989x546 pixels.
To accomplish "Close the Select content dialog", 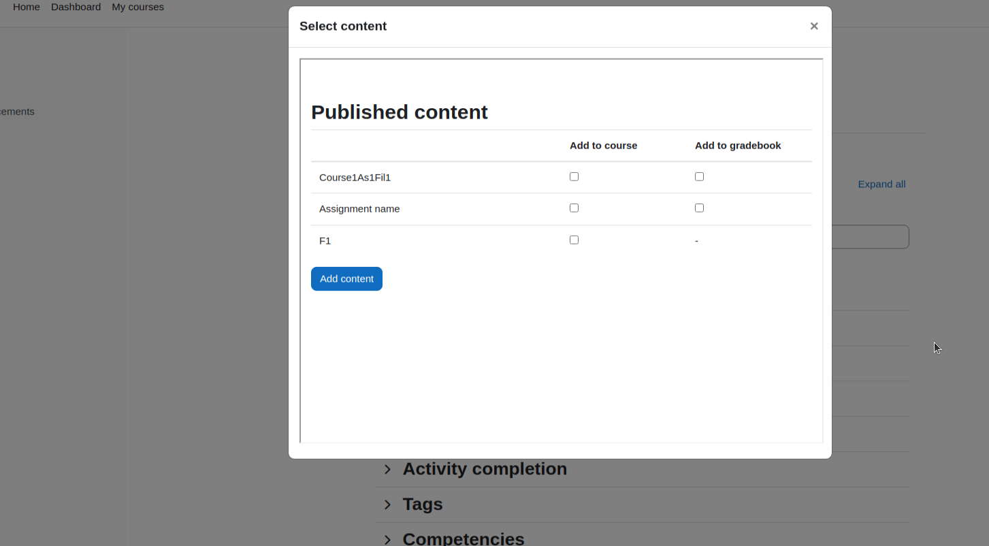I will tap(813, 26).
